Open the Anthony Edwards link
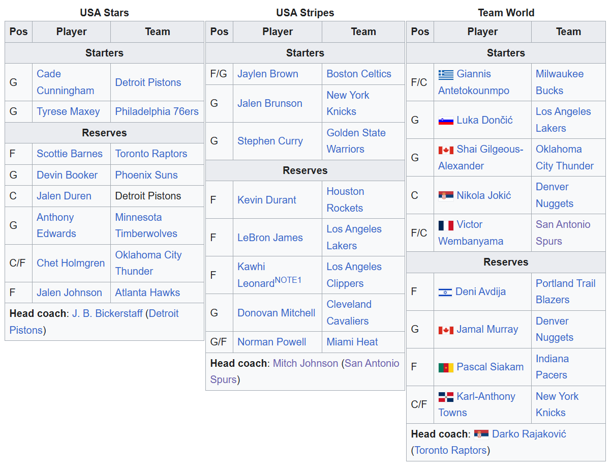This screenshot has width=612, height=466. 56,225
